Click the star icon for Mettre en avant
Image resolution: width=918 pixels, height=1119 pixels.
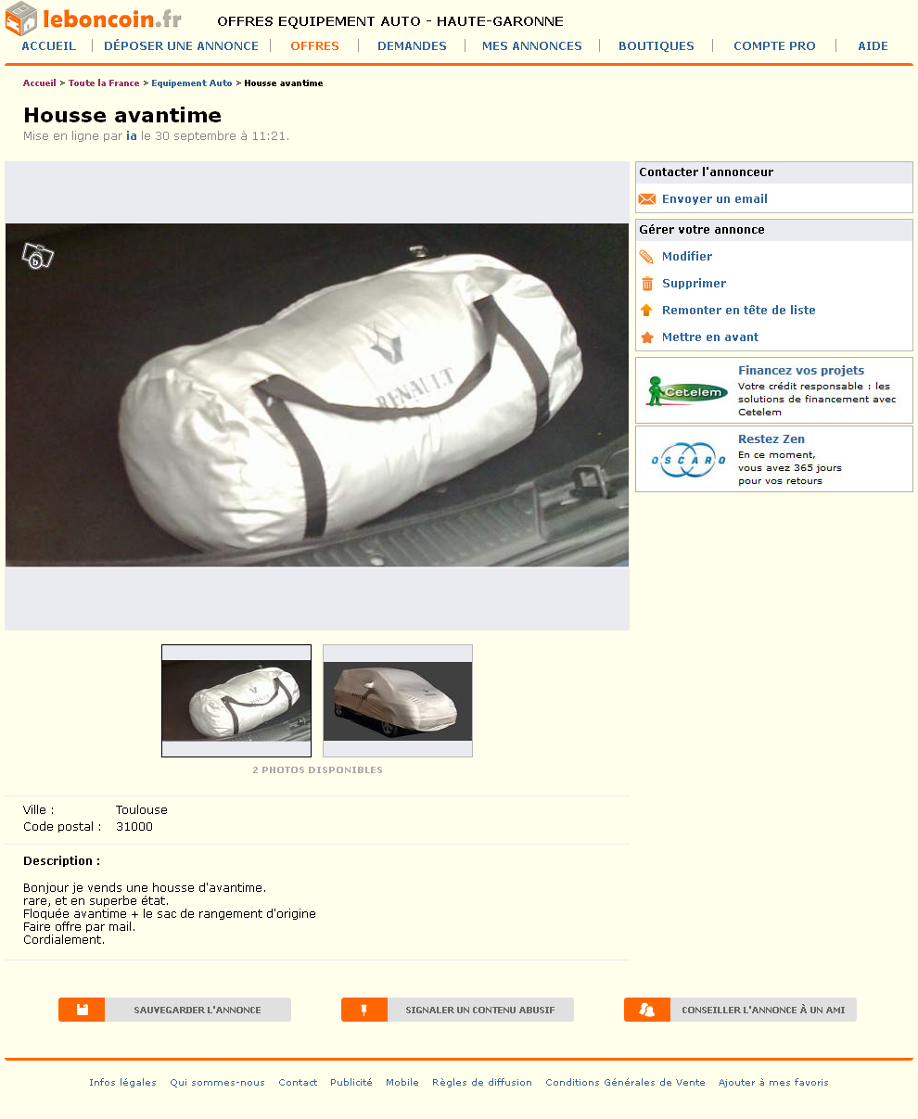(x=647, y=337)
